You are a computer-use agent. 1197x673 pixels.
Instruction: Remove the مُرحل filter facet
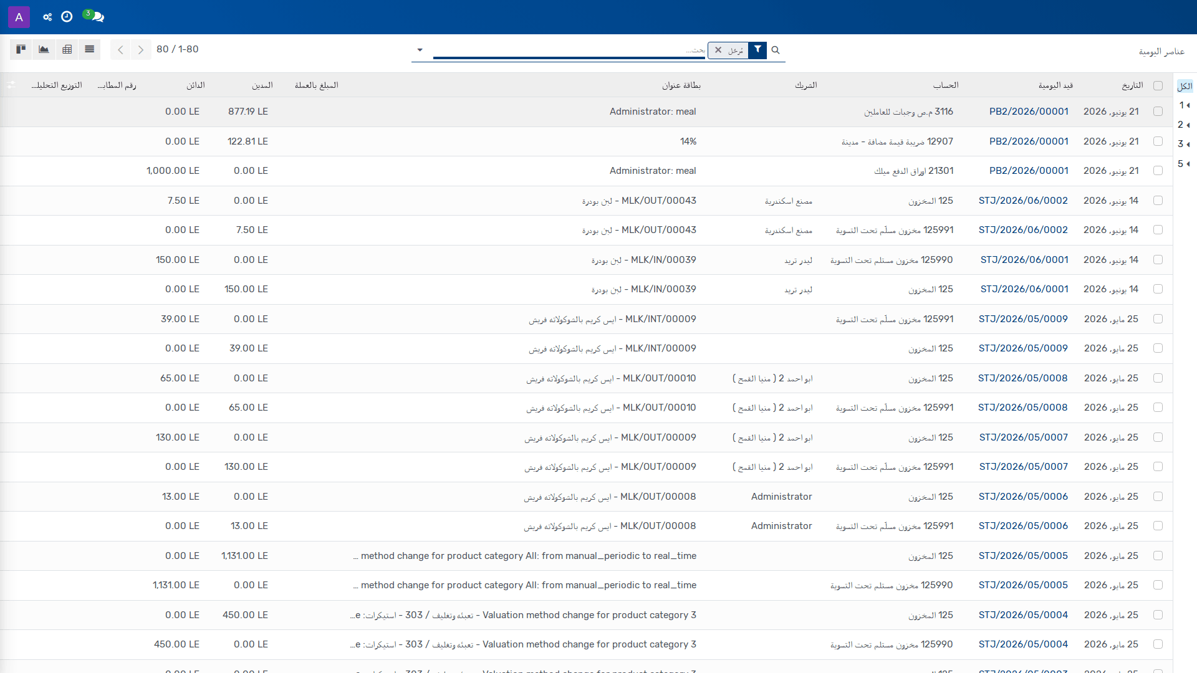click(718, 50)
